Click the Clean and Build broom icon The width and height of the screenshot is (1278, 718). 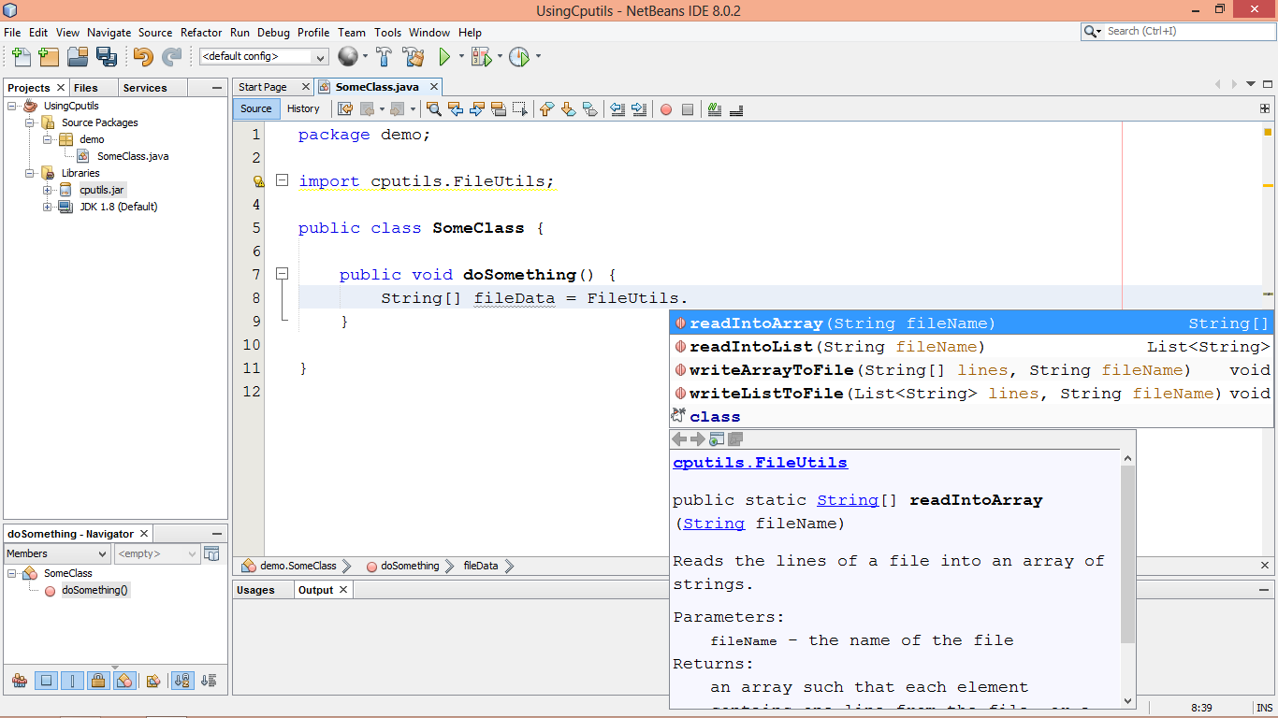(x=413, y=57)
